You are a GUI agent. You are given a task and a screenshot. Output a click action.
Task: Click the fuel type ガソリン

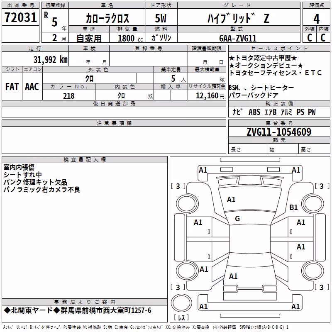[x=161, y=38]
